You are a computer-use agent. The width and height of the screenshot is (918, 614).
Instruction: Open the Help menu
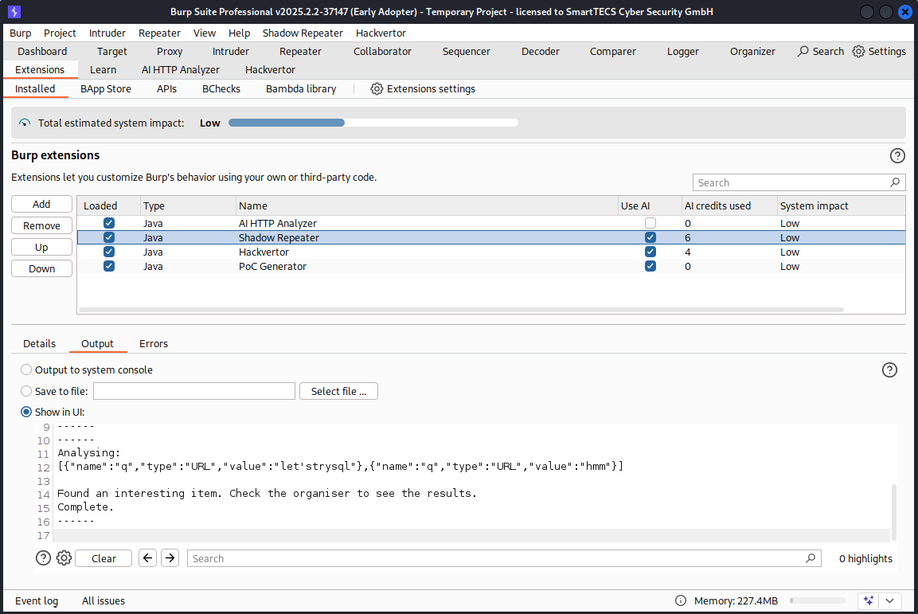pyautogui.click(x=239, y=33)
